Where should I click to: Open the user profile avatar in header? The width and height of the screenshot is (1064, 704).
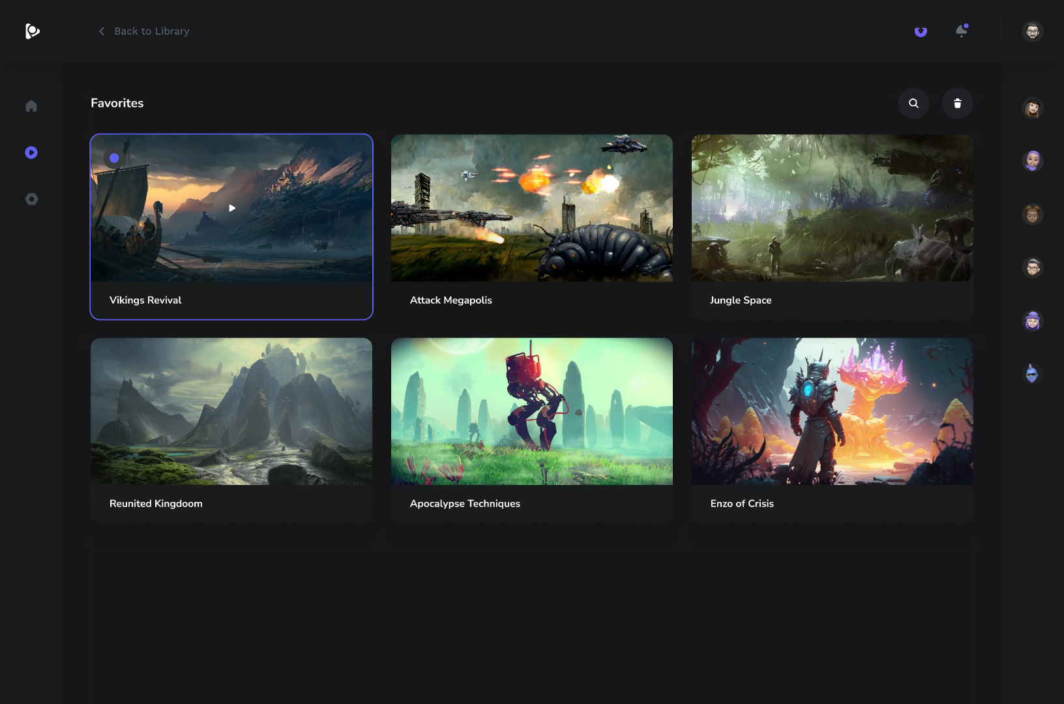(x=1032, y=31)
